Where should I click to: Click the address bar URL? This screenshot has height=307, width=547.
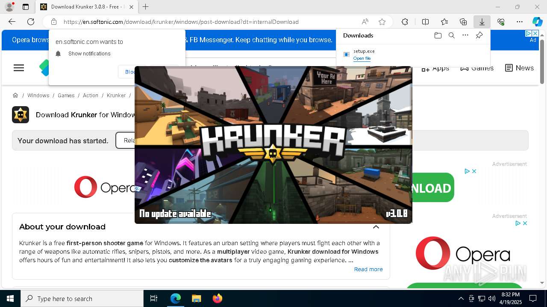click(181, 22)
